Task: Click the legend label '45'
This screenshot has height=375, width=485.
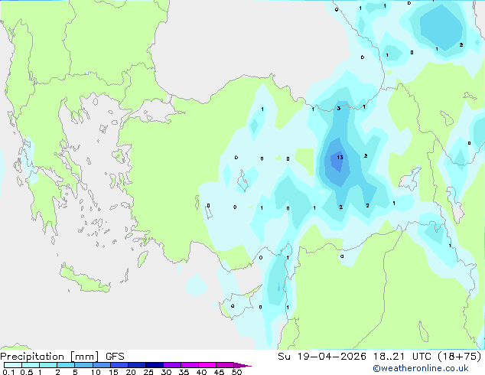Action: click(x=219, y=372)
